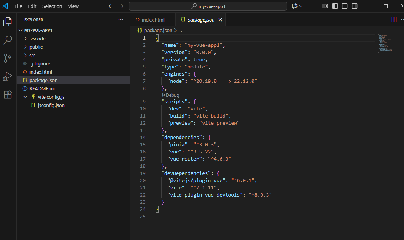Open the File menu
Viewport: 404px width, 240px height.
pos(18,6)
